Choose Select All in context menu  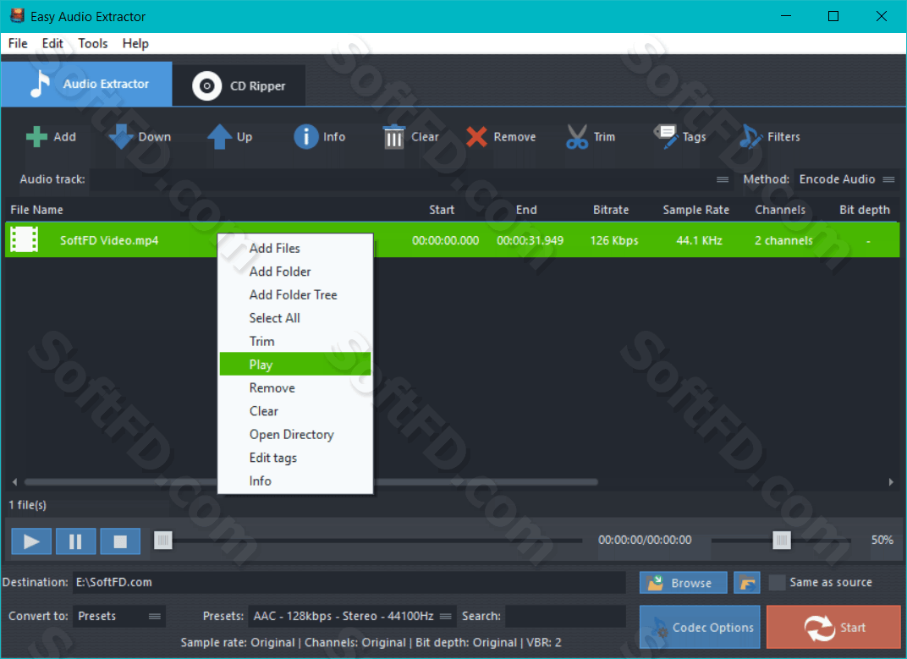tap(295, 317)
